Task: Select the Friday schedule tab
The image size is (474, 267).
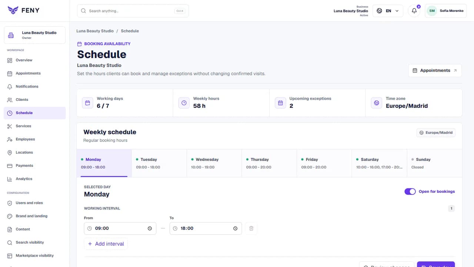Action: 324,163
